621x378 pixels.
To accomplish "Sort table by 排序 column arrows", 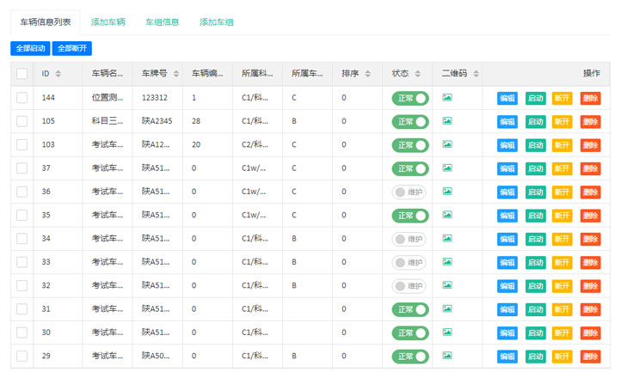I will [x=367, y=74].
